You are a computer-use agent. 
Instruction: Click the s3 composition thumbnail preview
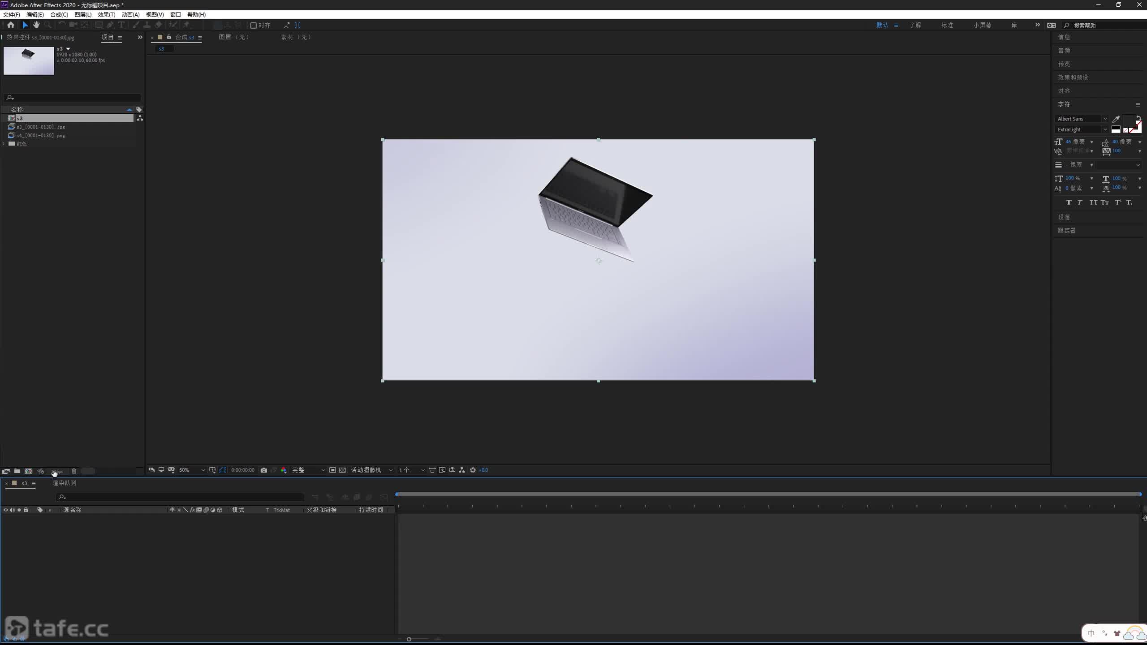pyautogui.click(x=29, y=61)
